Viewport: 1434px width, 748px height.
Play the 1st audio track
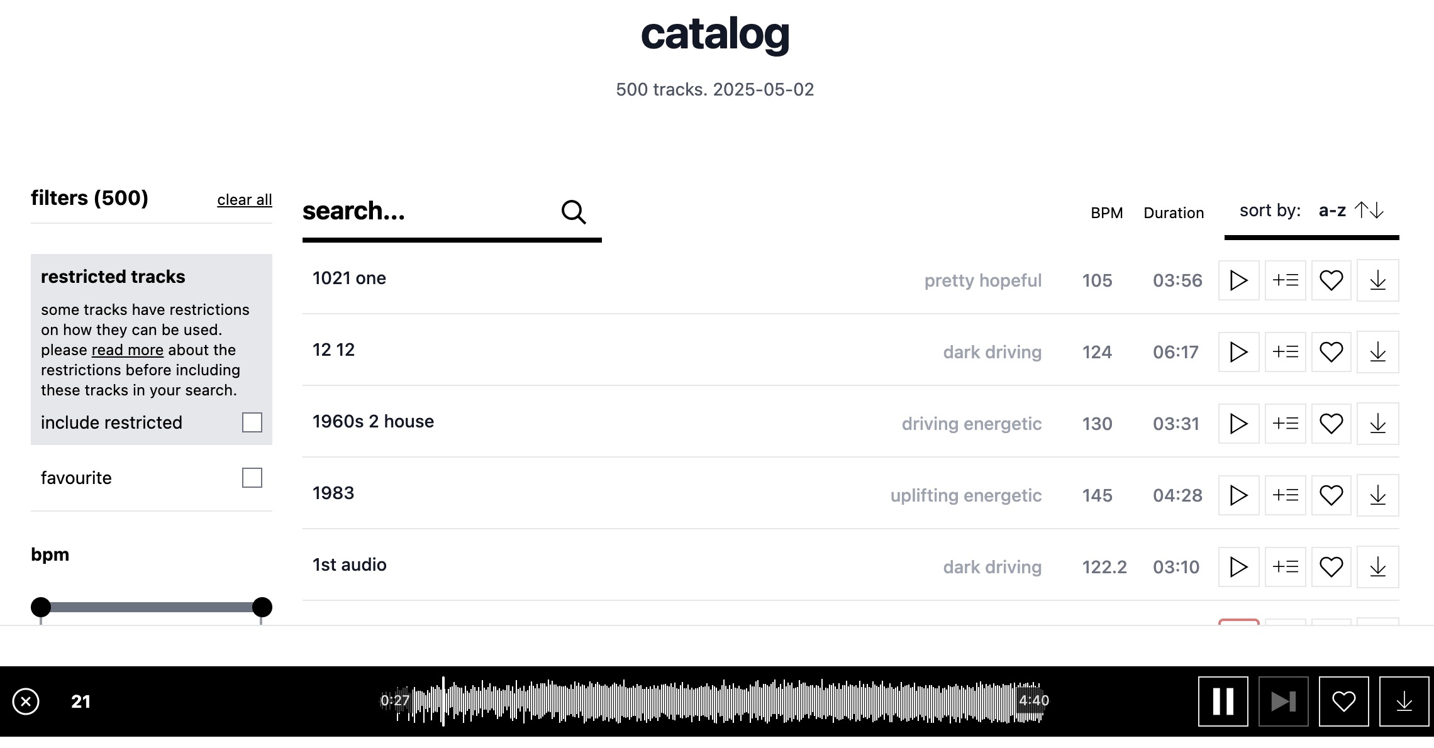(x=1238, y=567)
